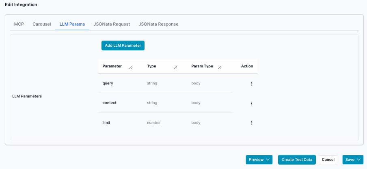Cancel editing the integration
The image size is (367, 169).
coord(328,160)
